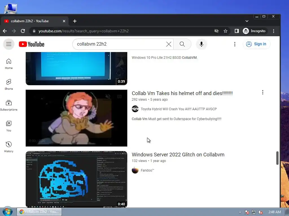This screenshot has width=289, height=216.
Task: Open the You section
Action: click(x=9, y=126)
